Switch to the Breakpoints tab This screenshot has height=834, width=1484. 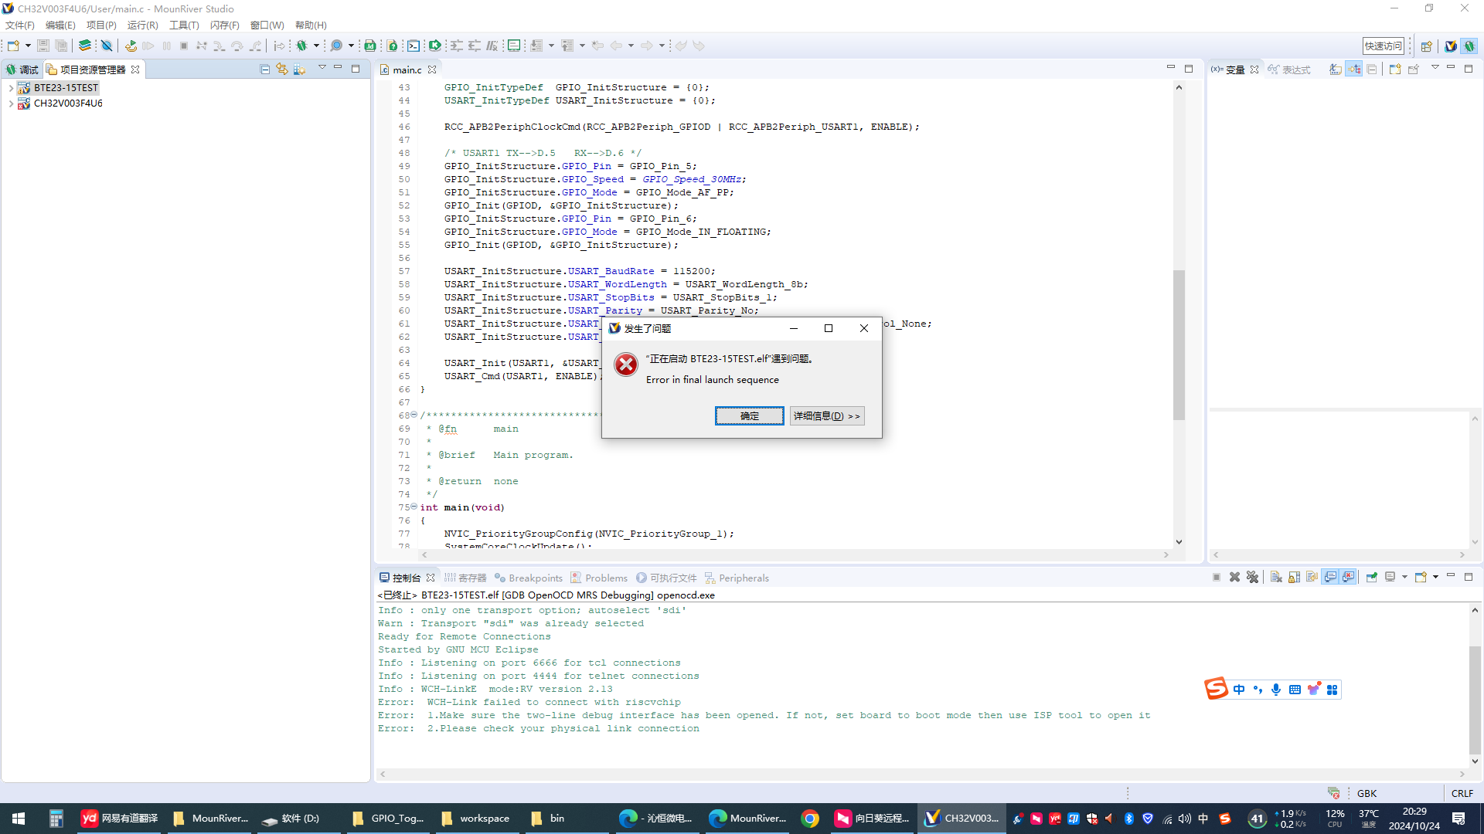pos(529,578)
